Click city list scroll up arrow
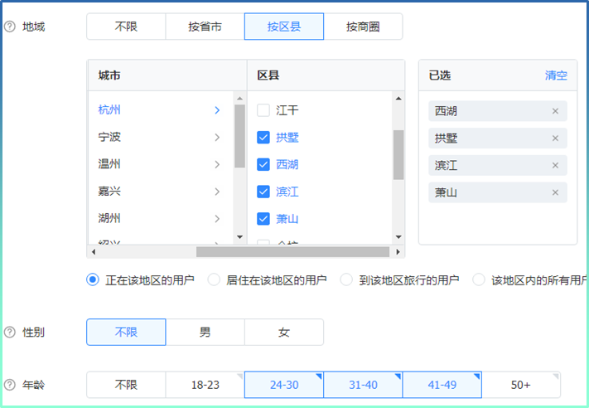 (x=239, y=99)
